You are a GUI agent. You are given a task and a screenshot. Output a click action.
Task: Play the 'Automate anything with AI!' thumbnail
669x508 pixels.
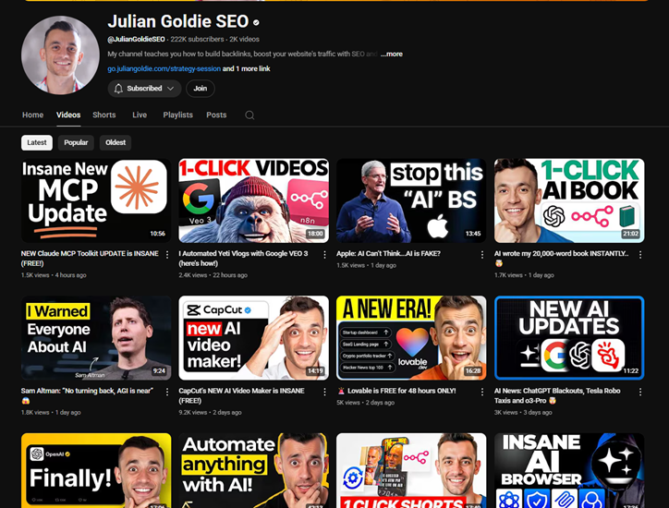coord(254,470)
